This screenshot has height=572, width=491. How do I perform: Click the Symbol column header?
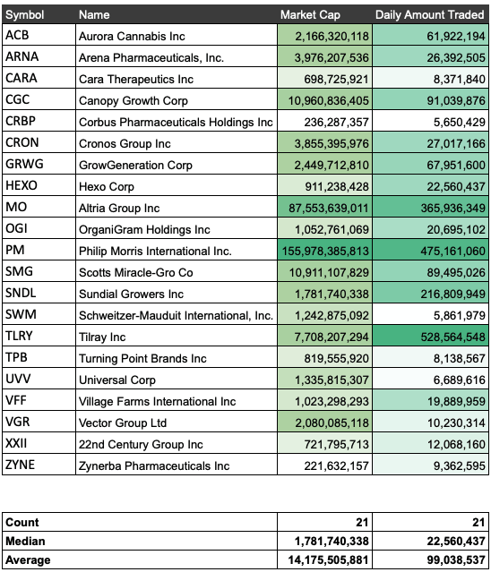(x=39, y=14)
